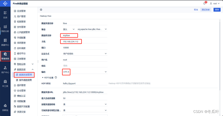Edit the 数据库名称 field containing myhive
This screenshot has width=223, height=116.
pos(85,35)
